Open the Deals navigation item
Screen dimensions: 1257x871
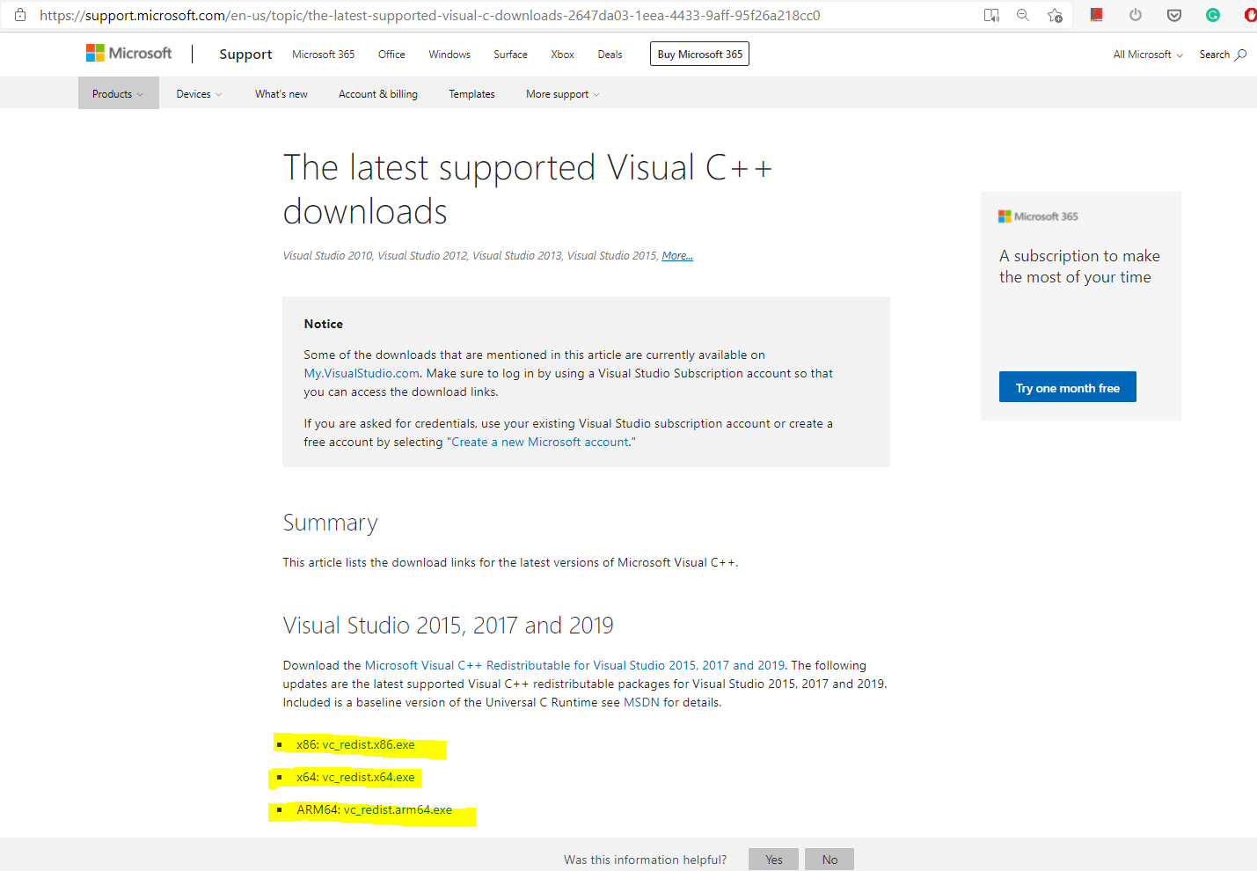pos(610,55)
